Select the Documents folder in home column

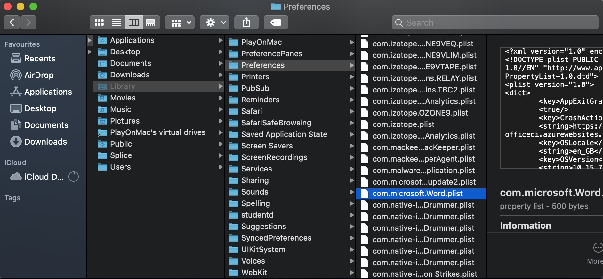click(x=159, y=63)
